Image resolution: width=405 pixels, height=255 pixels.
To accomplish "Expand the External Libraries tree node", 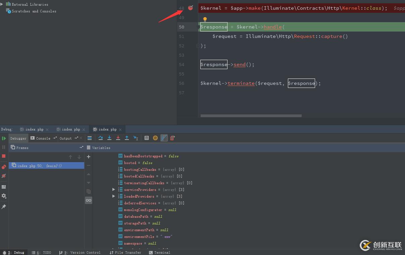I will (2, 4).
